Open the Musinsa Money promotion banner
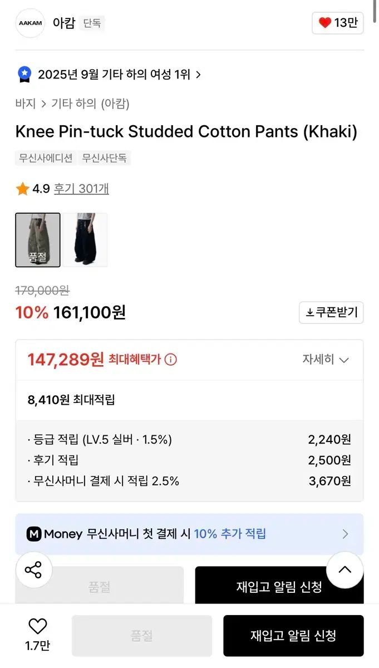379x668 pixels. [x=189, y=534]
